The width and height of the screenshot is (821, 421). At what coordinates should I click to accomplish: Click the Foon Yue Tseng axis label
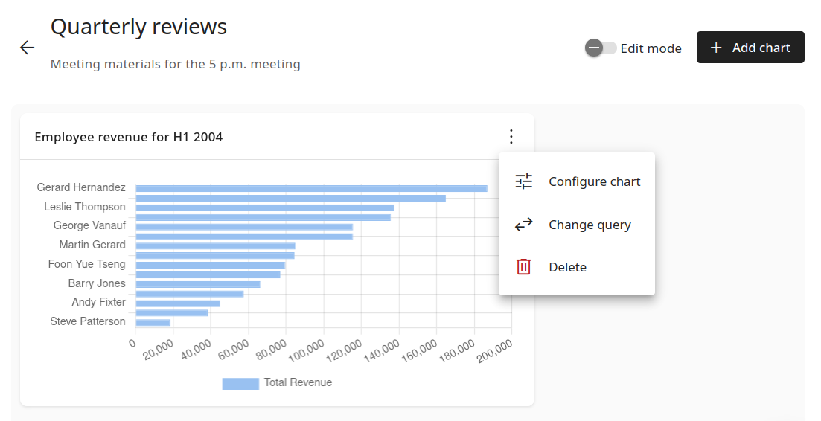click(x=86, y=264)
